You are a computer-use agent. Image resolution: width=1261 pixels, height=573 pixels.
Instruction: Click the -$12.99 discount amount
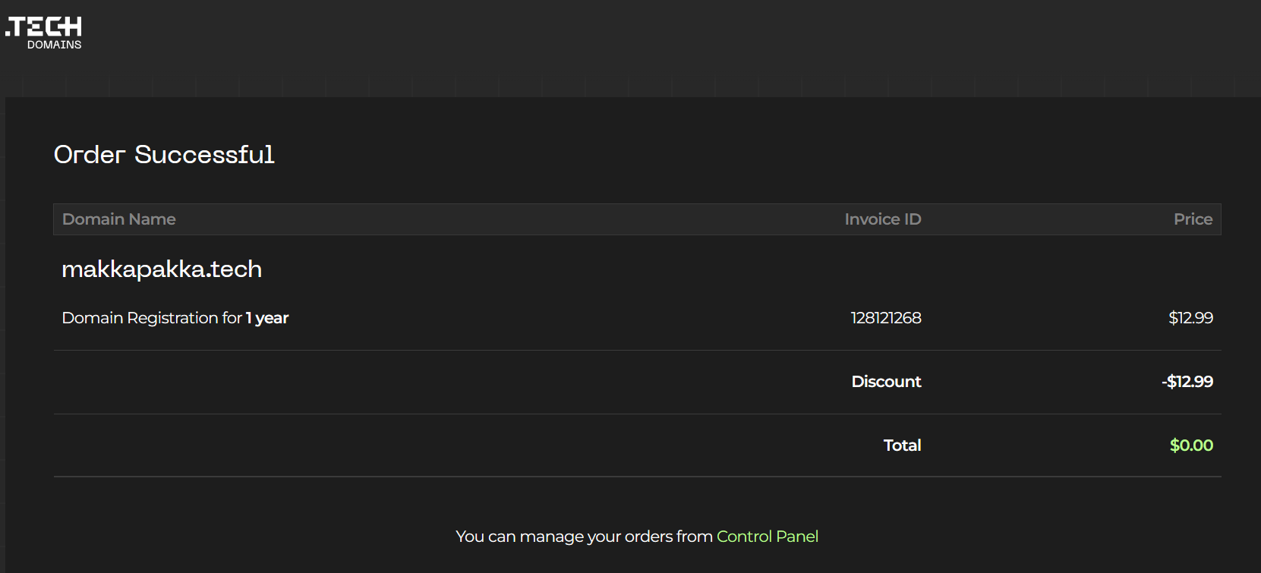(x=1187, y=382)
